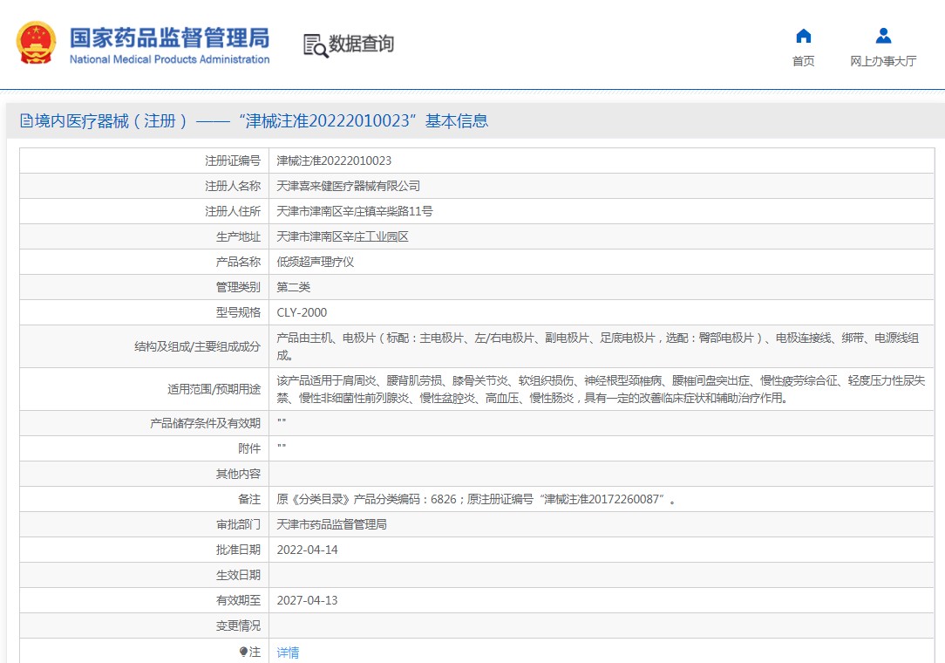The width and height of the screenshot is (945, 663).
Task: Click the 注册人住所 row label
Action: click(233, 211)
